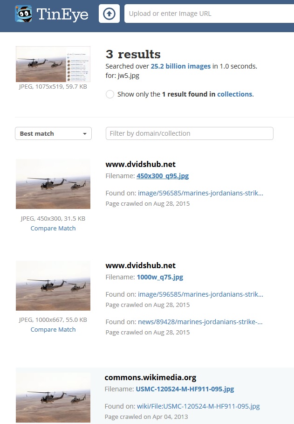The width and height of the screenshot is (294, 424).
Task: Open the news/89428 marines-jordanians link
Action: click(200, 322)
